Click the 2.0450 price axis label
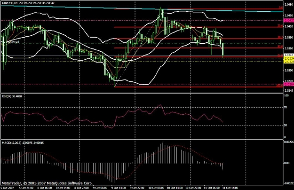Image resolution: width=294 pixels, height=190 pixels. (x=289, y=16)
